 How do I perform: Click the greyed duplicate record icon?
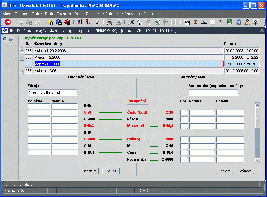pos(29,22)
